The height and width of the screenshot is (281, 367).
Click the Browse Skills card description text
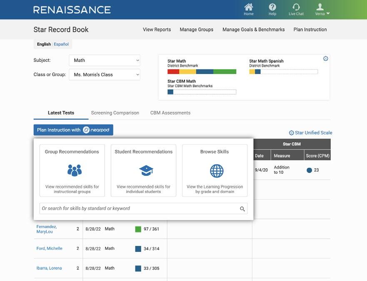point(215,189)
